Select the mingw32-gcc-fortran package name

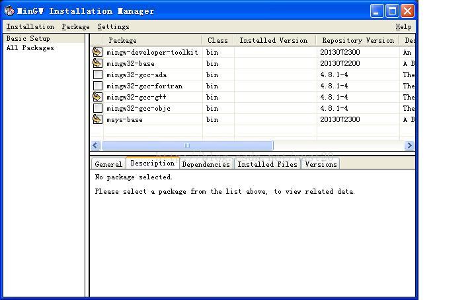click(145, 86)
